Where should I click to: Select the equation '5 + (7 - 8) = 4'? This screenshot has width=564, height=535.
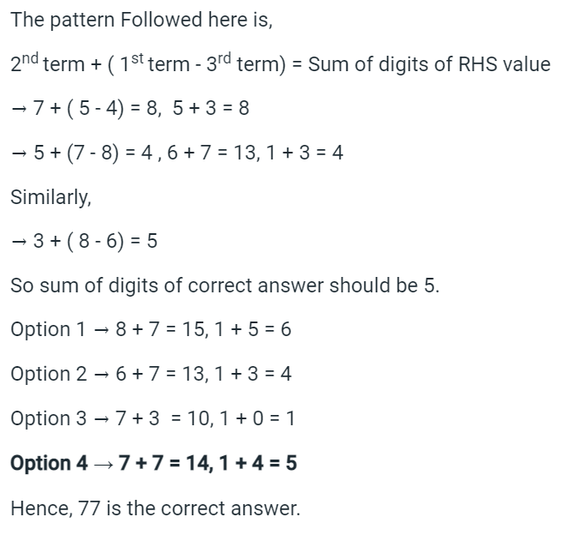pyautogui.click(x=93, y=153)
